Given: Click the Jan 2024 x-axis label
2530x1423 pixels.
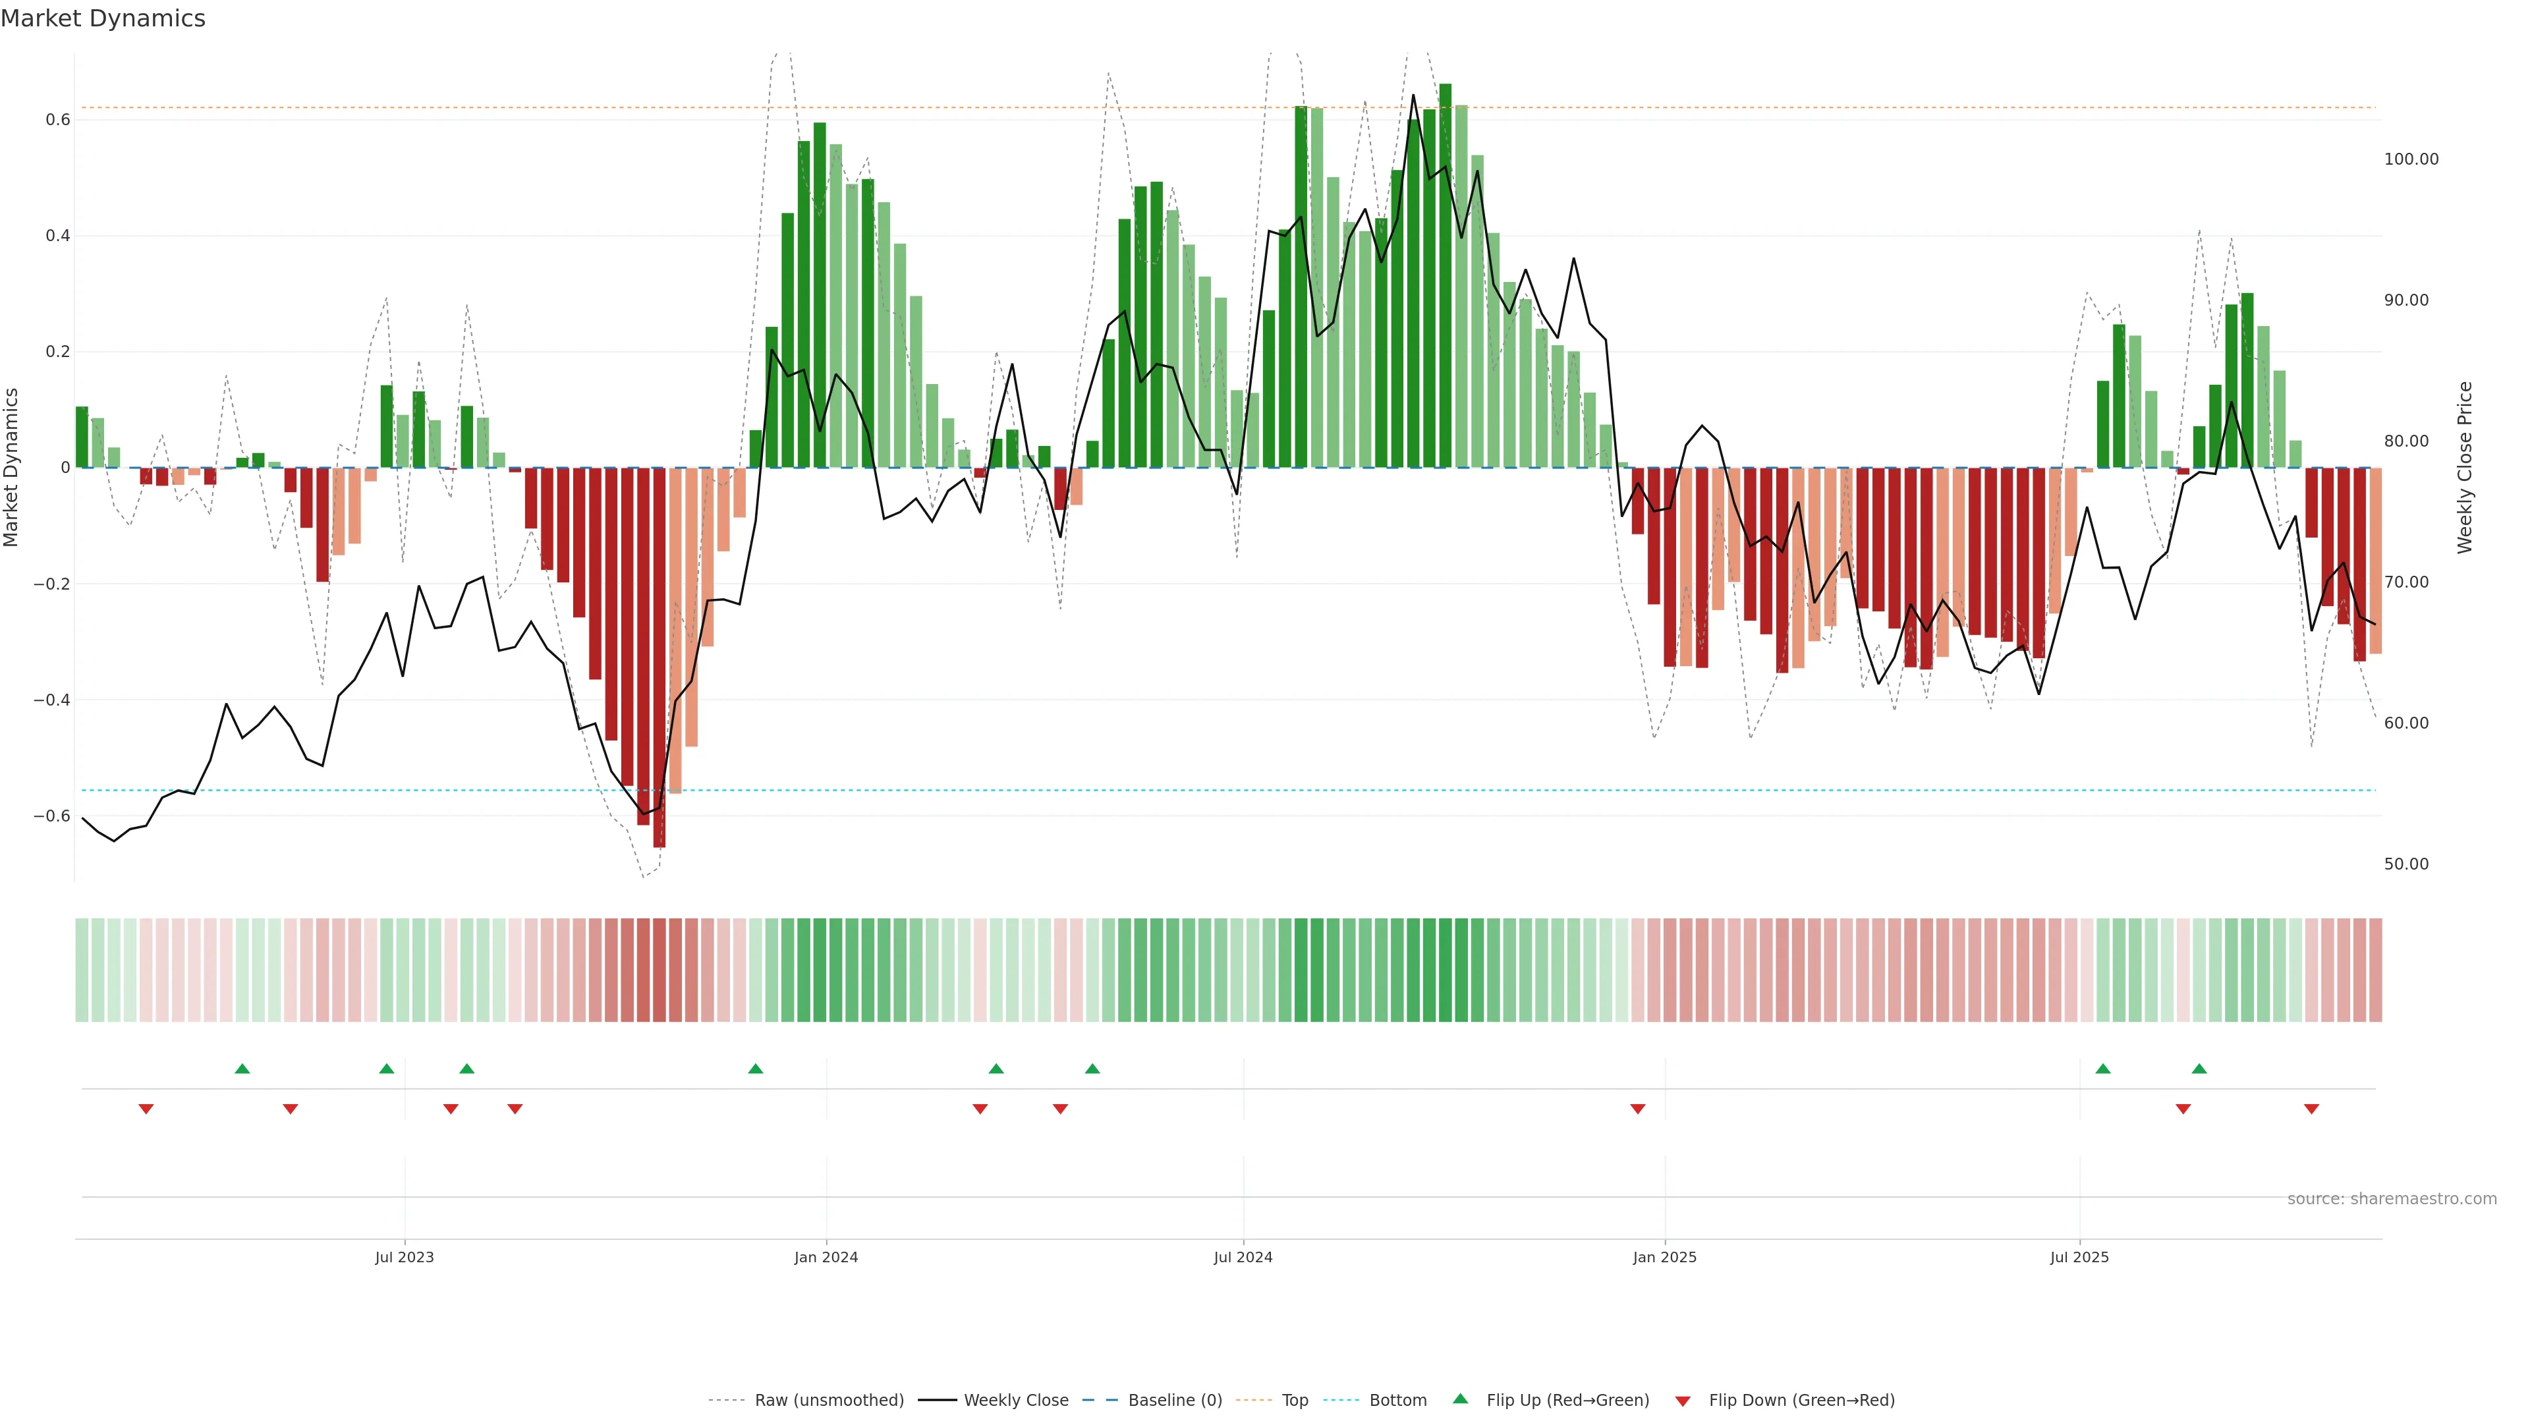Looking at the screenshot, I should click(x=826, y=1257).
